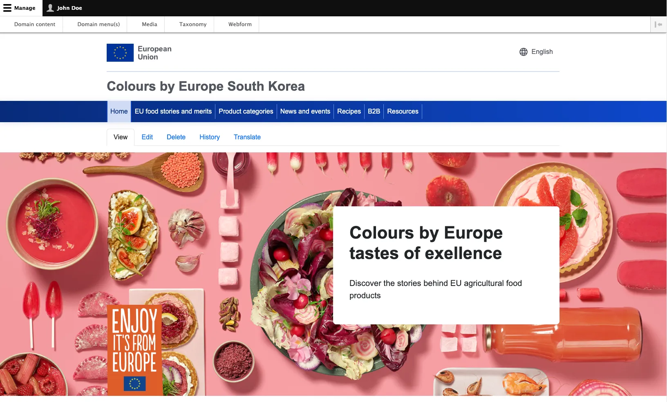Open Webform in the admin toolbar

[x=240, y=25]
